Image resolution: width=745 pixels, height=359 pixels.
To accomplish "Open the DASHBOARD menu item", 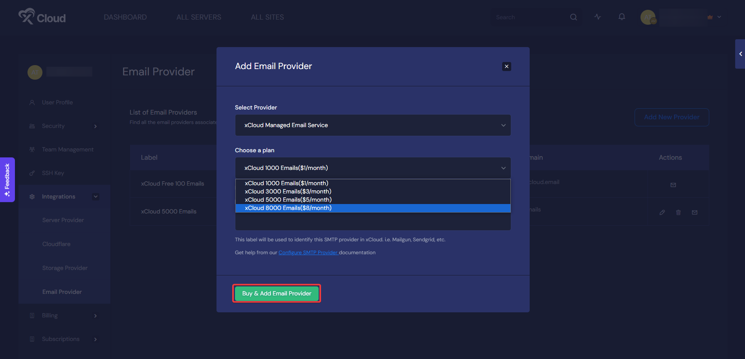I will (x=125, y=17).
